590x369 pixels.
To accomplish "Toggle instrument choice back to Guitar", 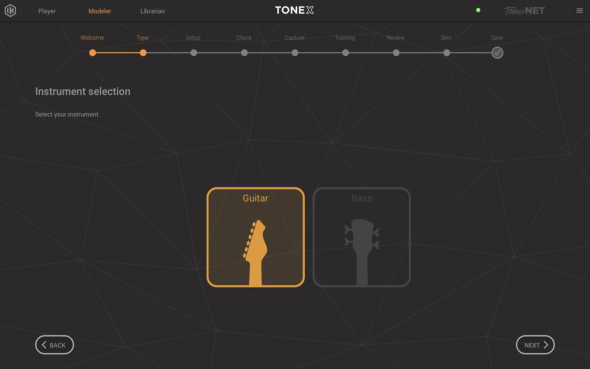I will (x=255, y=237).
